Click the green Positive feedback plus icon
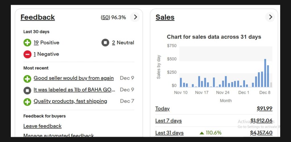Viewport: 291px width, 142px height. [x=27, y=43]
